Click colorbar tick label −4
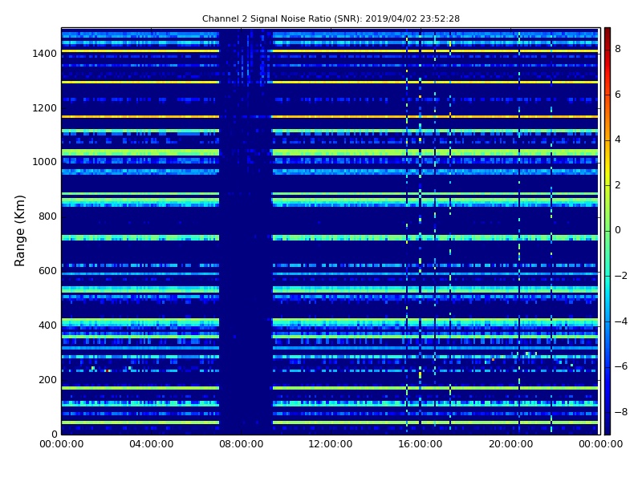642x481 pixels. (x=621, y=321)
